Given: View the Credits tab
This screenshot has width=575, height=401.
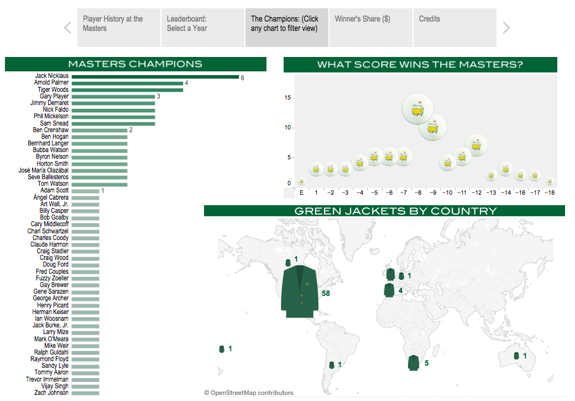Looking at the screenshot, I should click(x=454, y=28).
